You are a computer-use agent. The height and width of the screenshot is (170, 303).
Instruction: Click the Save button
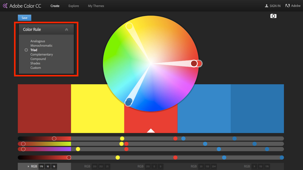(24, 18)
